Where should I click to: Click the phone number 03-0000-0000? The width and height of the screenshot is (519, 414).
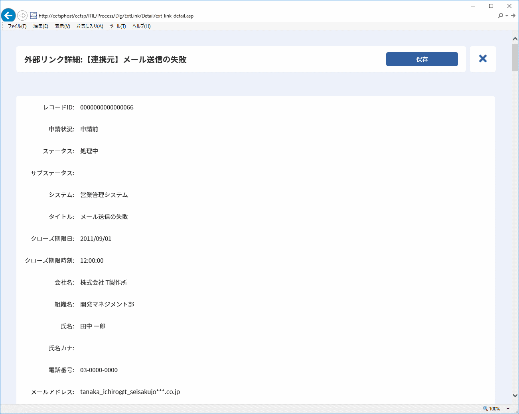point(99,370)
